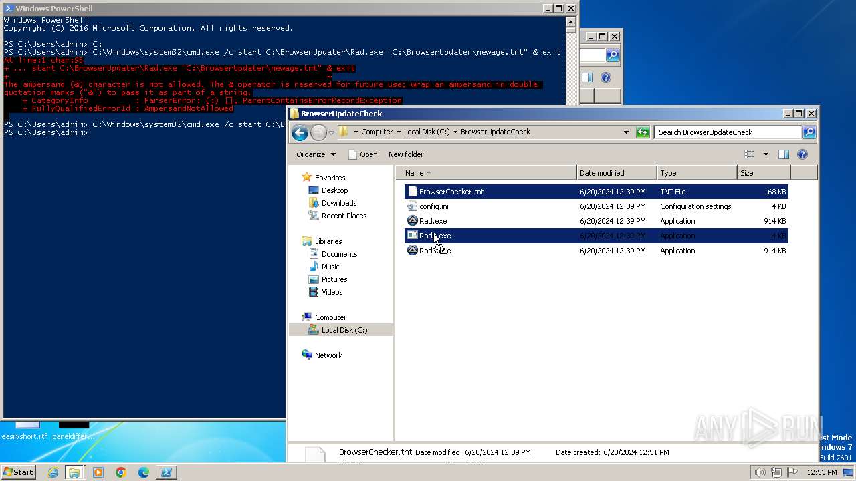Click the Help question mark icon
The width and height of the screenshot is (856, 481).
tap(802, 154)
